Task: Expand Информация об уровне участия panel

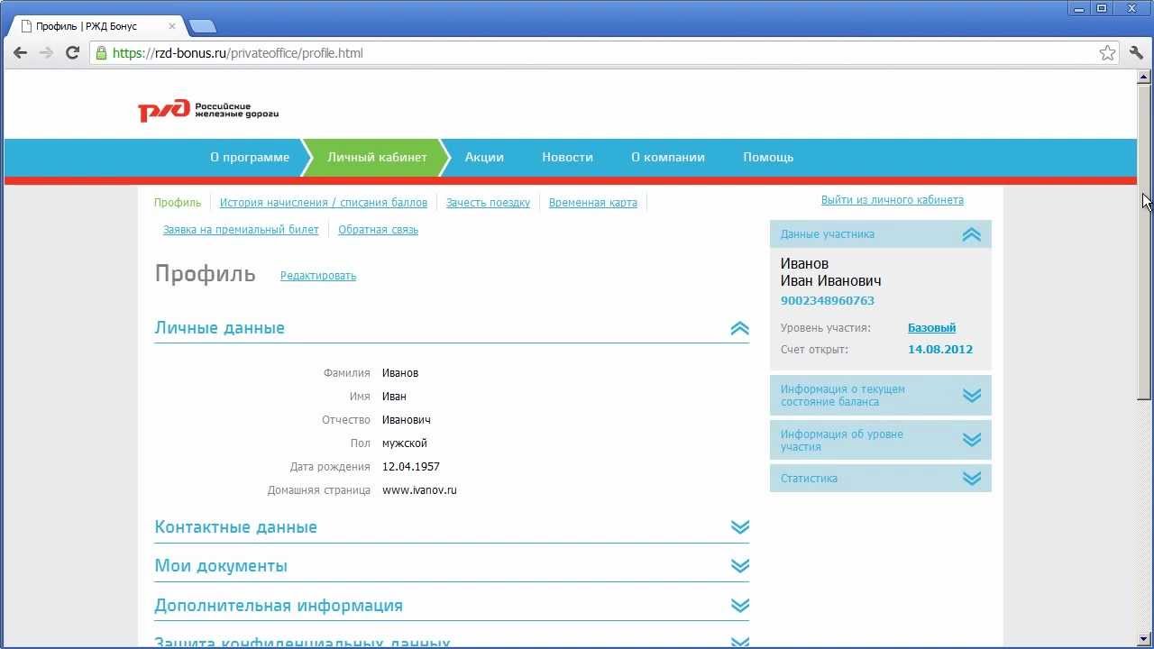Action: tap(971, 440)
